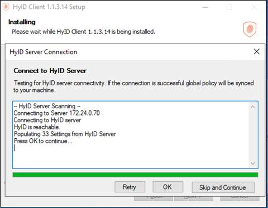Image resolution: width=268 pixels, height=208 pixels.
Task: Click the 'Connect to HyID Server' heading
Action: point(50,71)
